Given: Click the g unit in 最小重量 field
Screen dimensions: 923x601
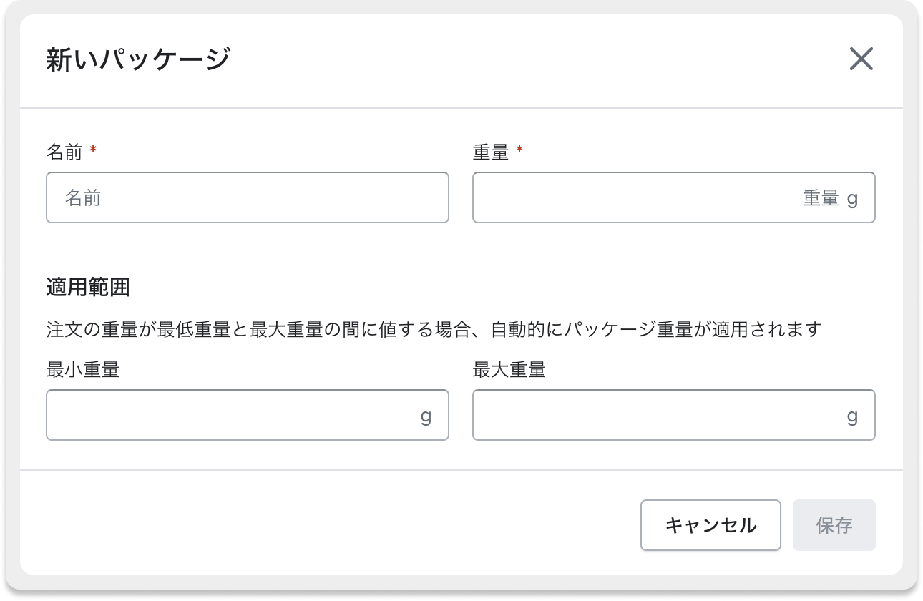Looking at the screenshot, I should tap(426, 415).
